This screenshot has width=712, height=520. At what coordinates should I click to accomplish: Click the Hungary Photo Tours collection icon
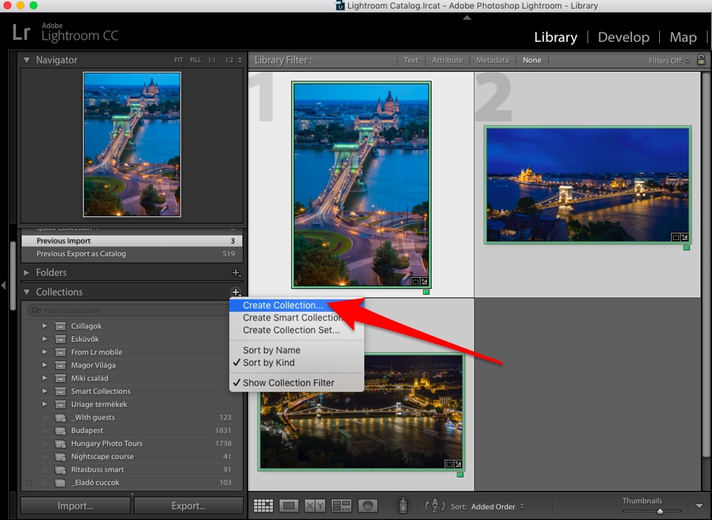[60, 444]
